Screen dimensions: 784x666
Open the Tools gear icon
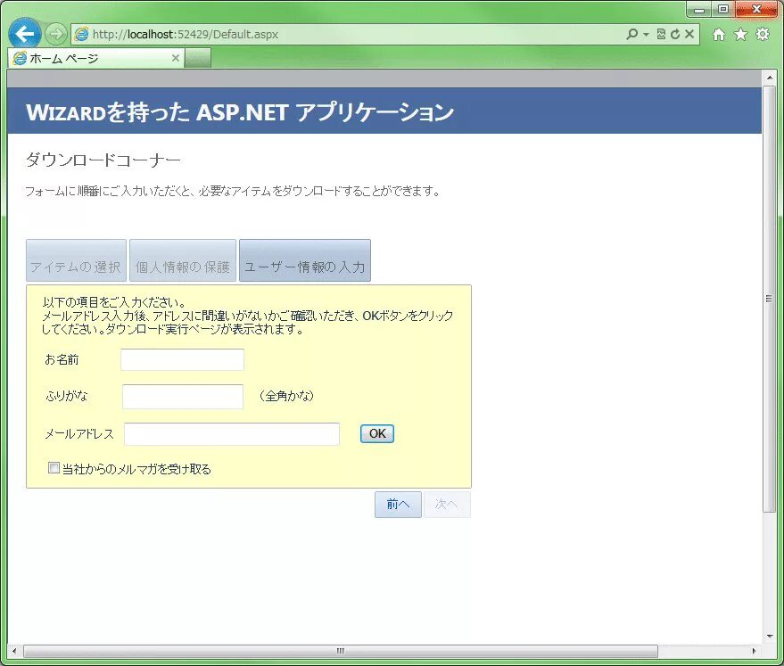tap(763, 34)
